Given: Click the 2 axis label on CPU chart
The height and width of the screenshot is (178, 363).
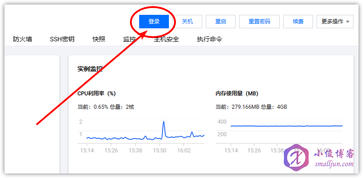Looking at the screenshot, I should 81,122.
